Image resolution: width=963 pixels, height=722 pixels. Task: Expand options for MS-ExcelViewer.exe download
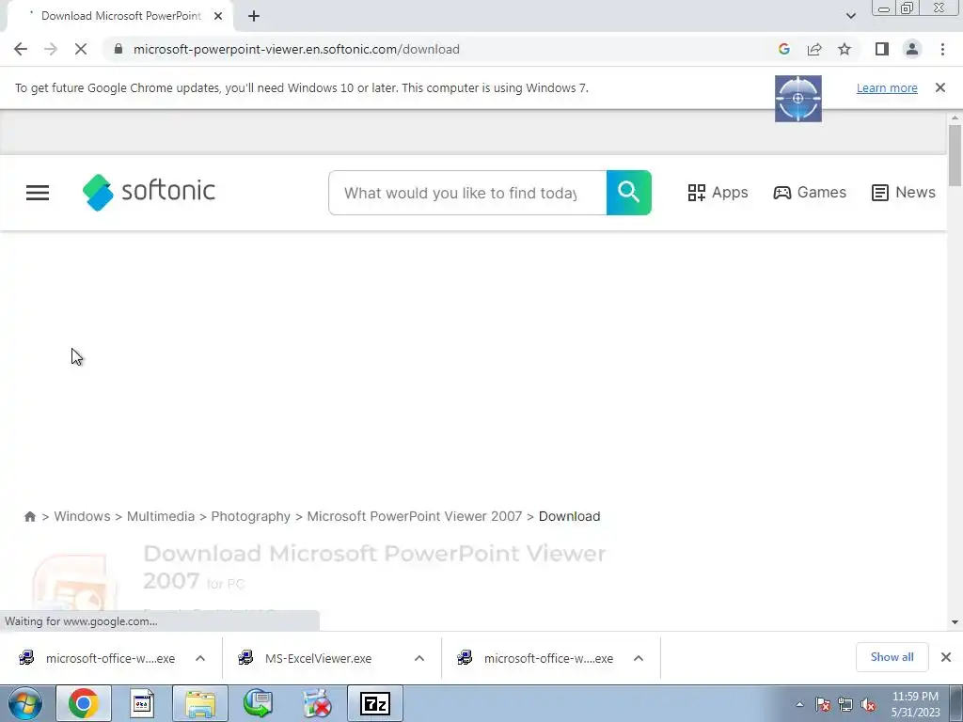[419, 658]
